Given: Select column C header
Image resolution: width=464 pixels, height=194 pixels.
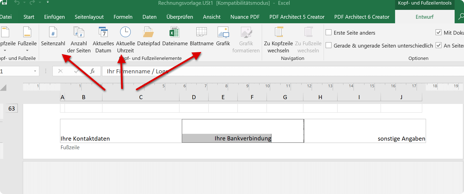Looking at the screenshot, I should point(141,97).
